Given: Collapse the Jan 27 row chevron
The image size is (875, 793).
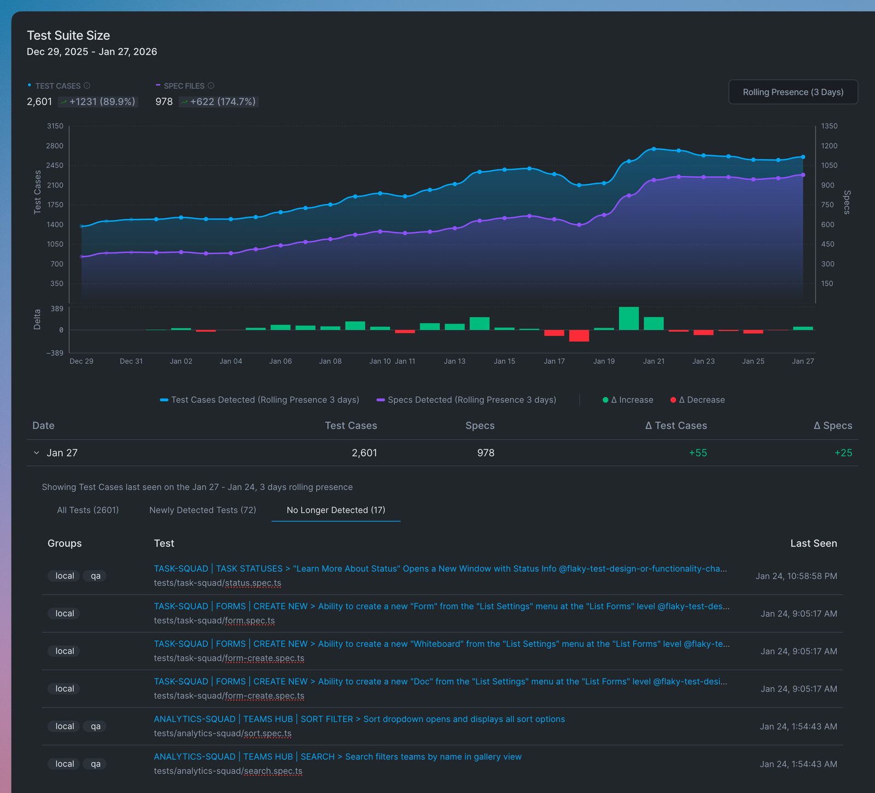Looking at the screenshot, I should click(37, 453).
